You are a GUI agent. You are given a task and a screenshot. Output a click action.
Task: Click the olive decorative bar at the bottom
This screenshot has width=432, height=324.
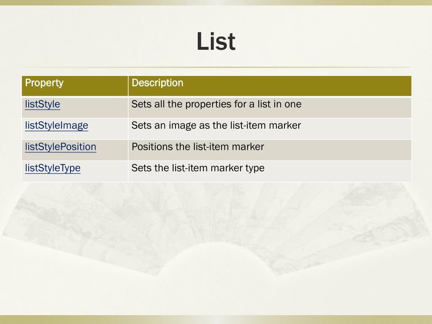(216, 320)
